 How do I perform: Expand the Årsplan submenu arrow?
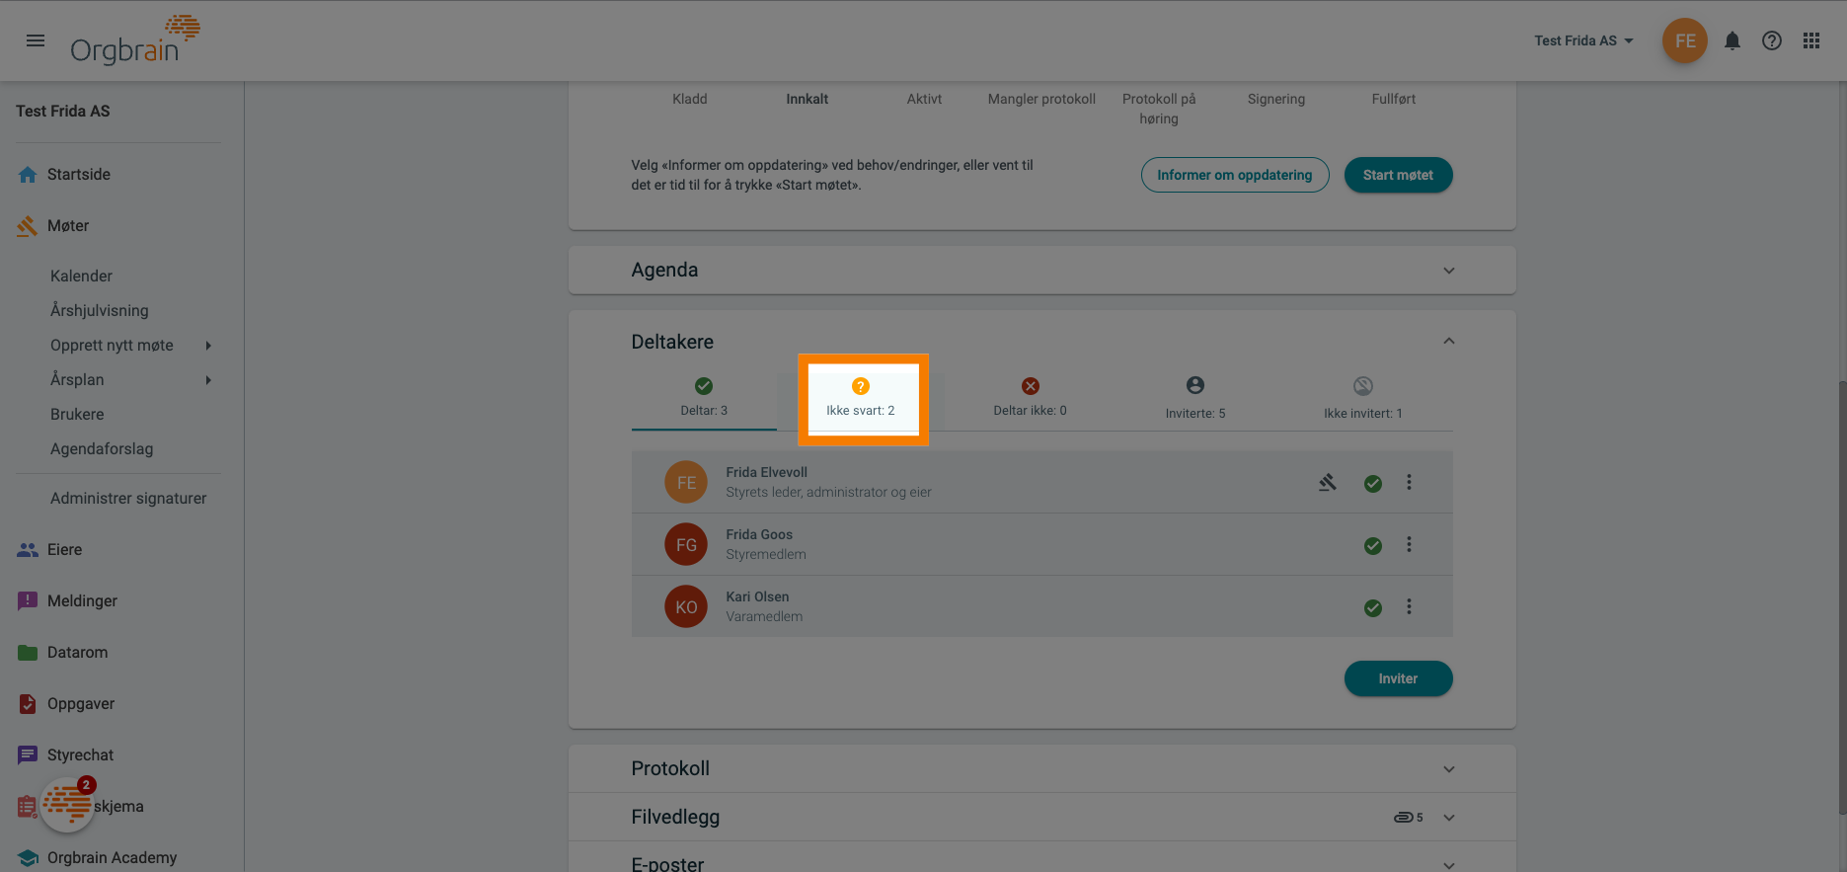click(208, 380)
